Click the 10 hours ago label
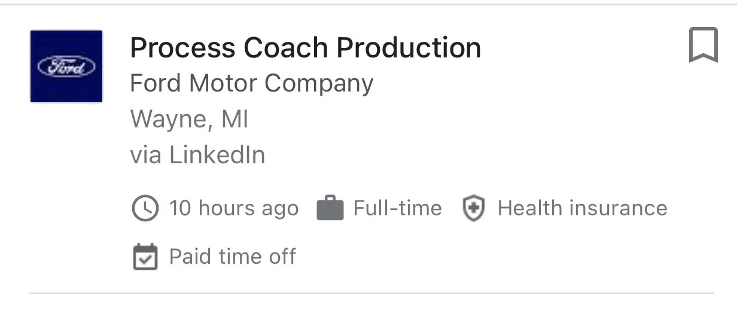The image size is (737, 311). [233, 208]
